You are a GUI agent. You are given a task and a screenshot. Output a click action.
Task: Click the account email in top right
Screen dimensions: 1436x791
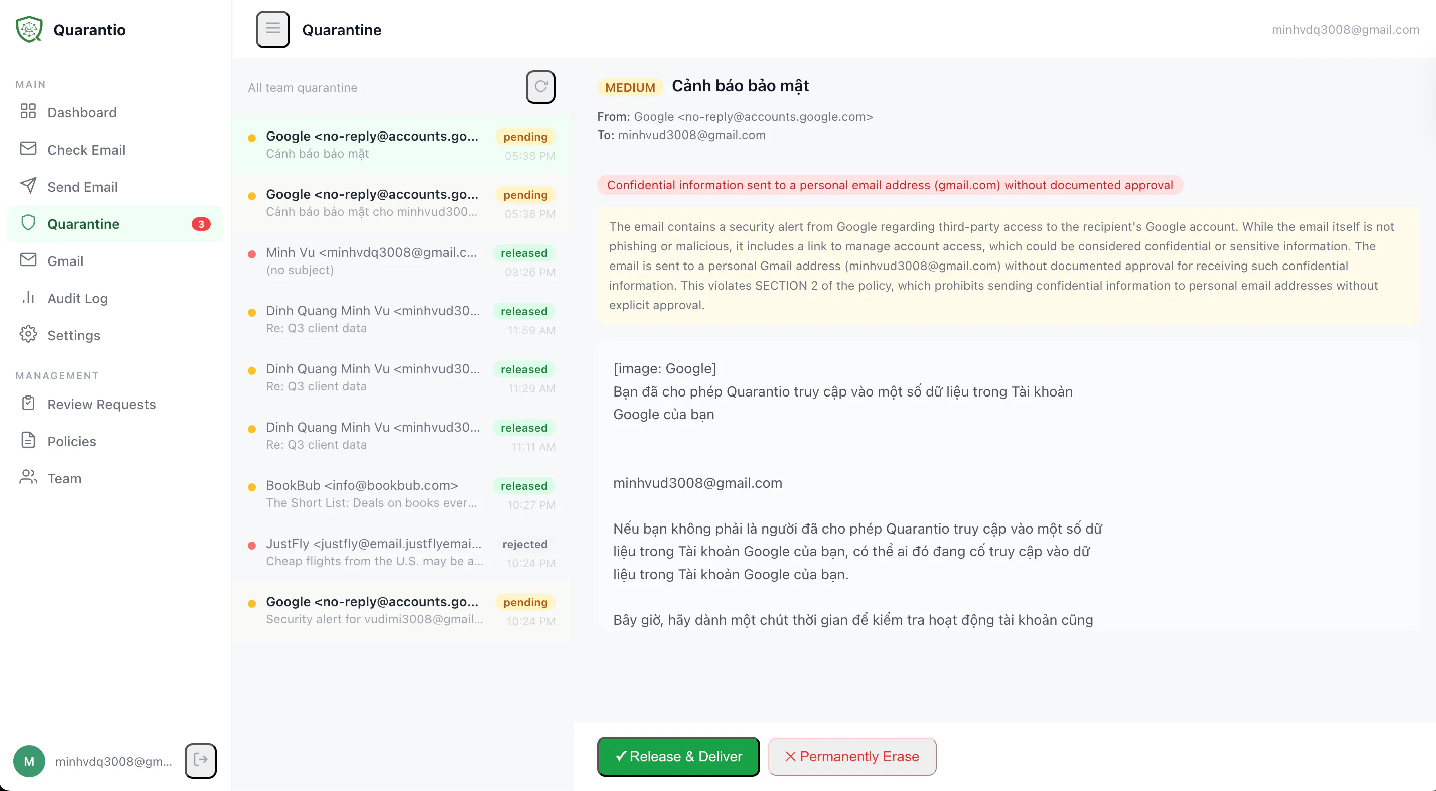[x=1345, y=30]
